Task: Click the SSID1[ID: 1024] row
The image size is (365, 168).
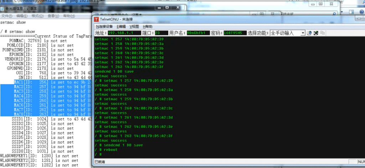Action: (52, 119)
